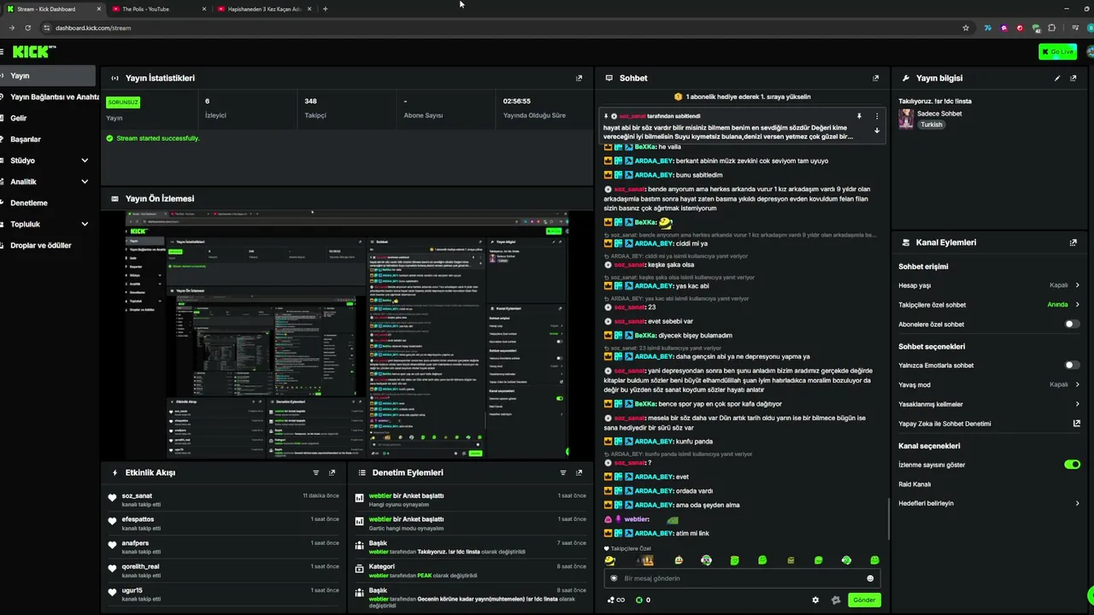Open webtier's username in chat
Image resolution: width=1094 pixels, height=615 pixels.
click(637, 519)
